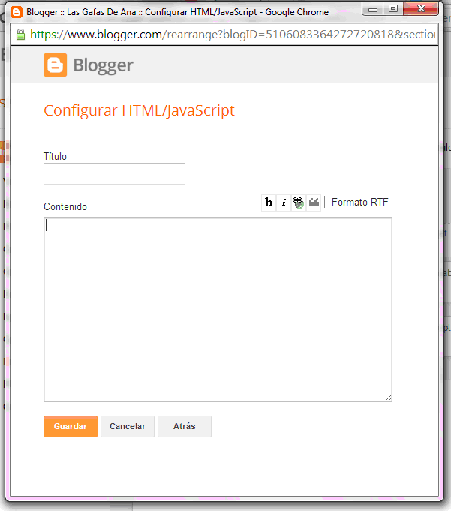Click the Blogger wordmark text

click(103, 65)
